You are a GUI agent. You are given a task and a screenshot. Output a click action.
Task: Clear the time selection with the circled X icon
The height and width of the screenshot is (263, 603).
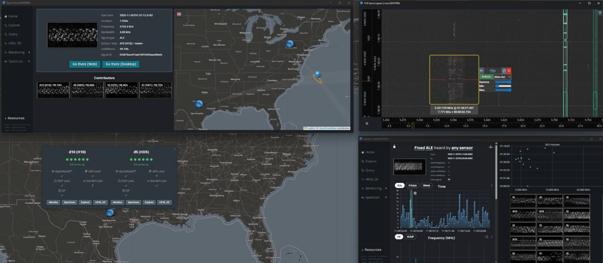click(x=415, y=193)
